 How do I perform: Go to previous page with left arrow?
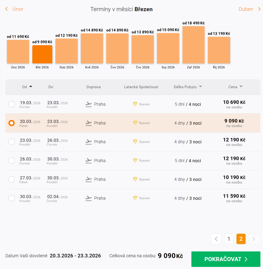pos(216,239)
